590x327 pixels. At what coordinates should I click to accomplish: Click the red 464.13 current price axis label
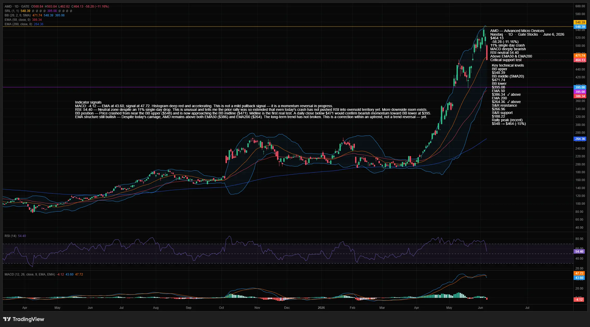coord(580,60)
